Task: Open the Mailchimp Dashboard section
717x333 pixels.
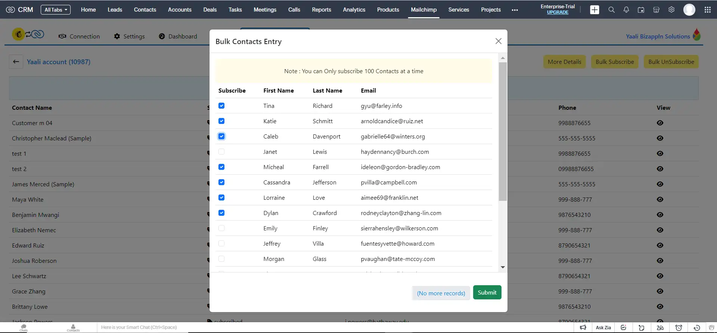Action: [178, 36]
